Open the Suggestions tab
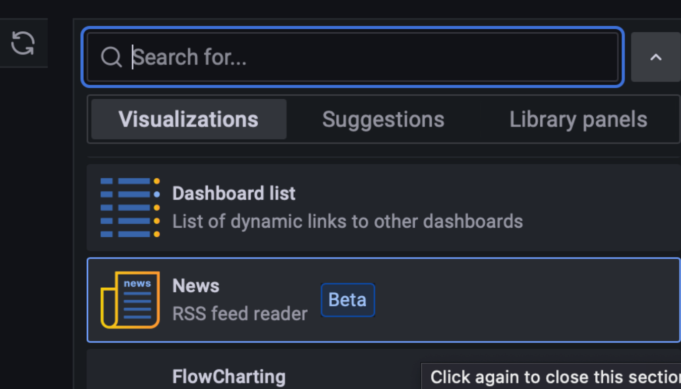This screenshot has width=681, height=389. pos(383,119)
